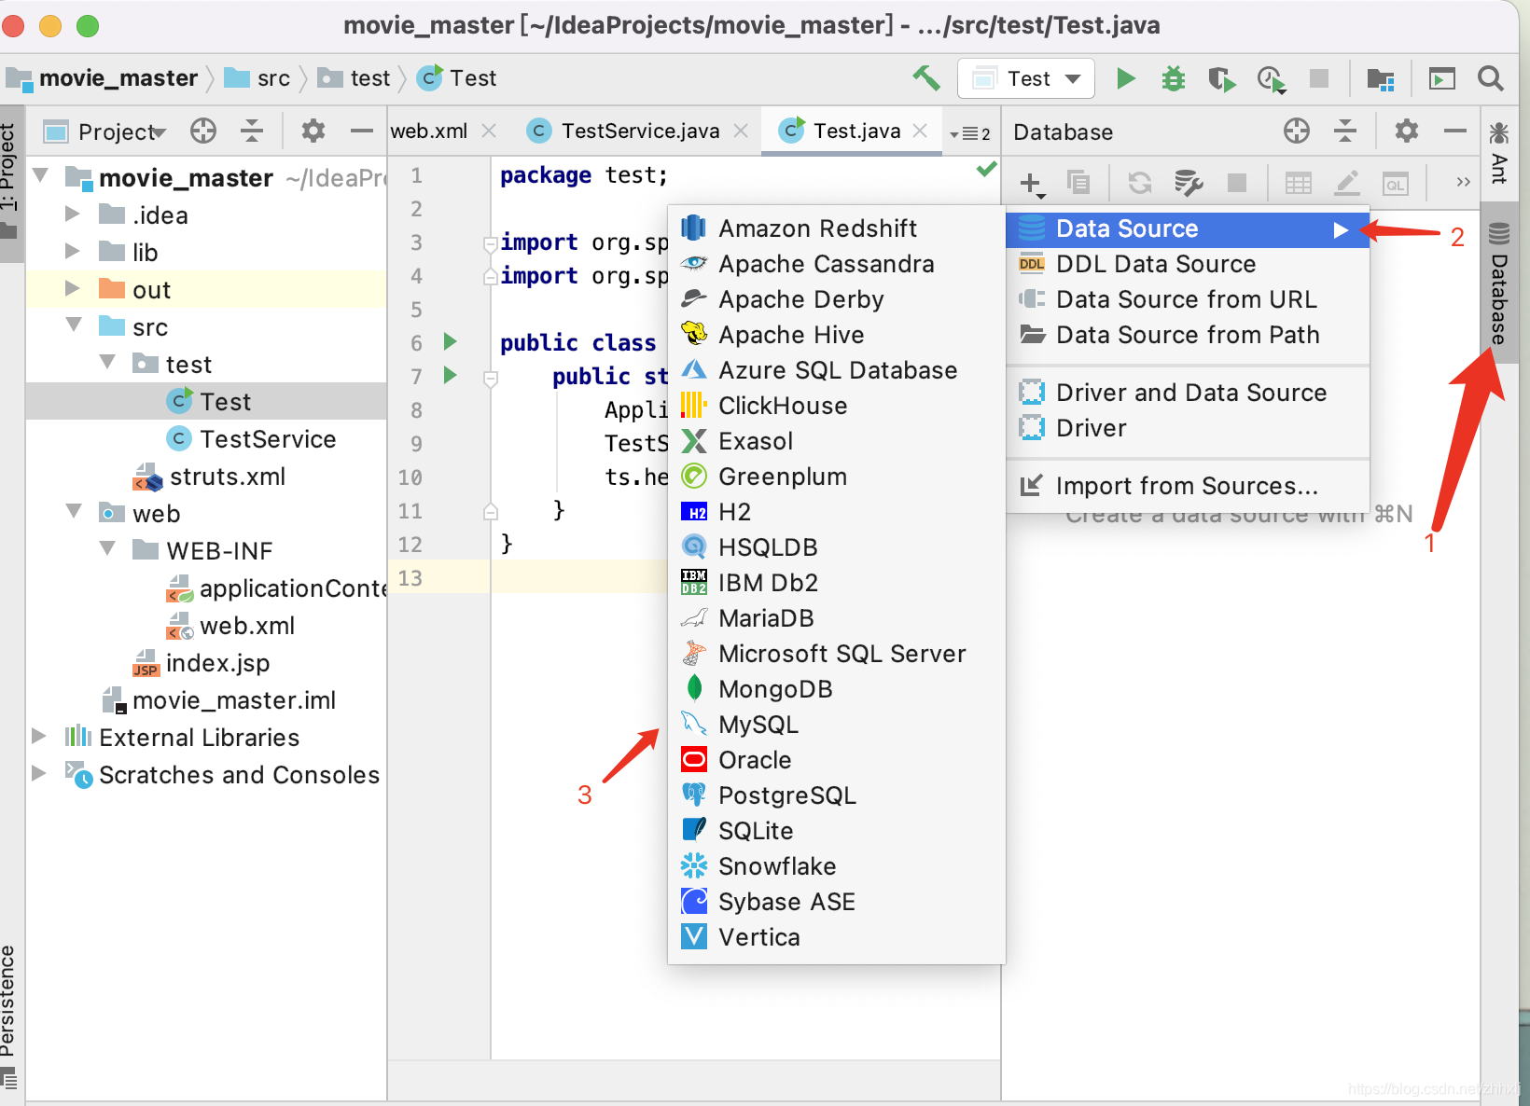Hide the Database panel with the minus icon

pyautogui.click(x=1454, y=131)
